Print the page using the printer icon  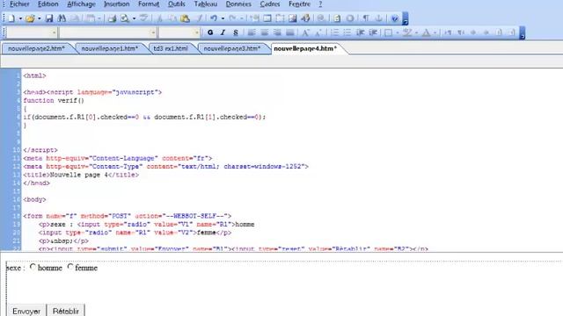pos(112,18)
